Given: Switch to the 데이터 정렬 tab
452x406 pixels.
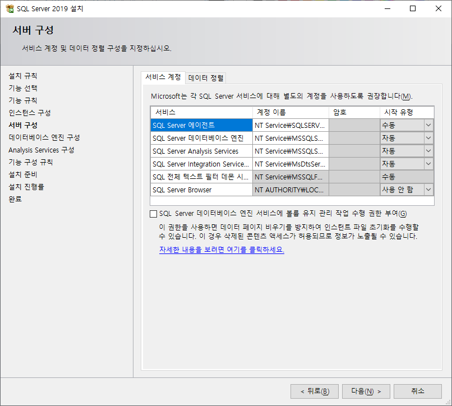Looking at the screenshot, I should 206,78.
